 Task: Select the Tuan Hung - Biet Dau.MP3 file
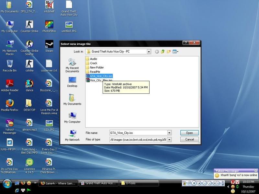pyautogui.click(x=29, y=146)
